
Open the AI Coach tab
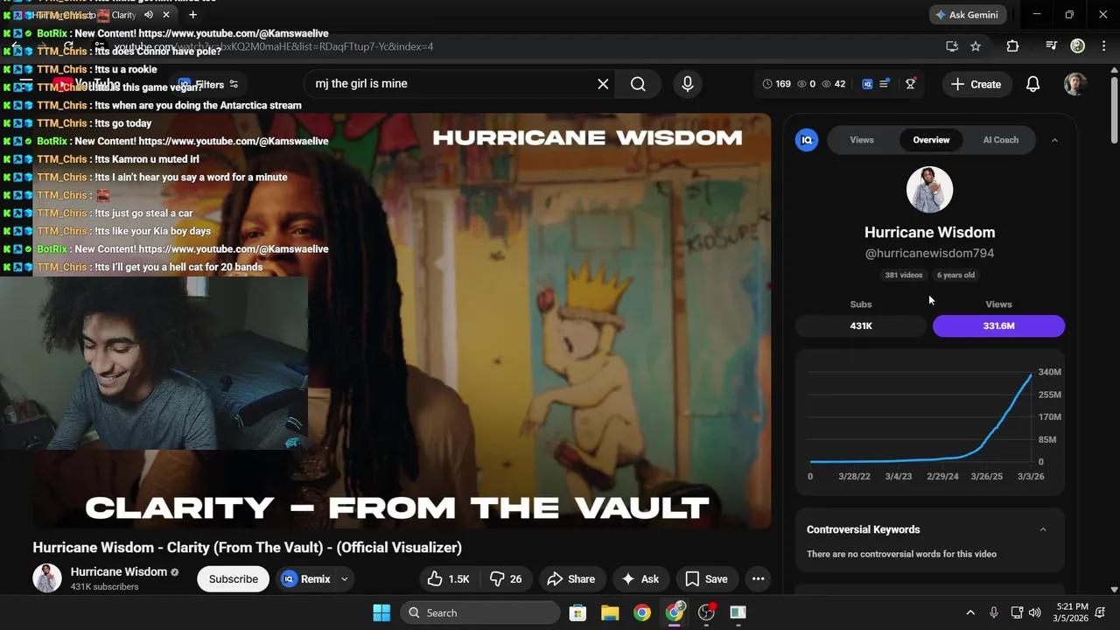pyautogui.click(x=1000, y=140)
